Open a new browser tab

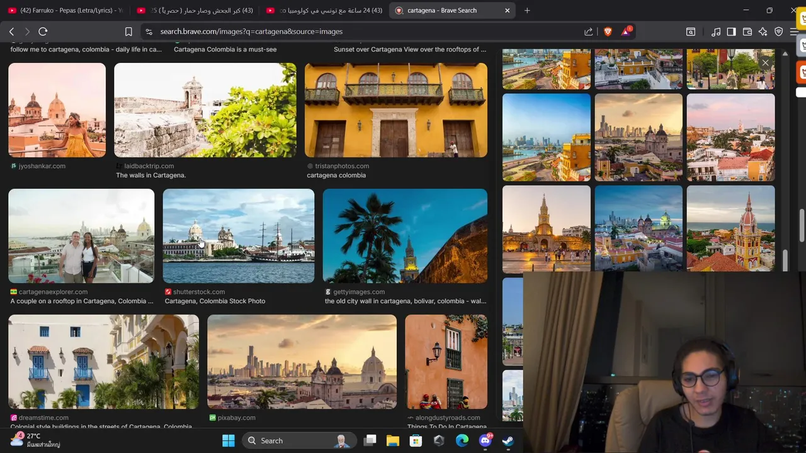(527, 10)
